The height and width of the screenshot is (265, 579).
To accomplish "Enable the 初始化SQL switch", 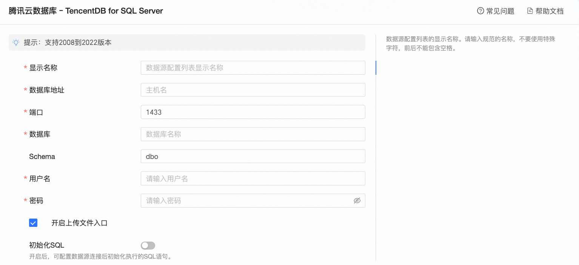I will click(x=148, y=246).
